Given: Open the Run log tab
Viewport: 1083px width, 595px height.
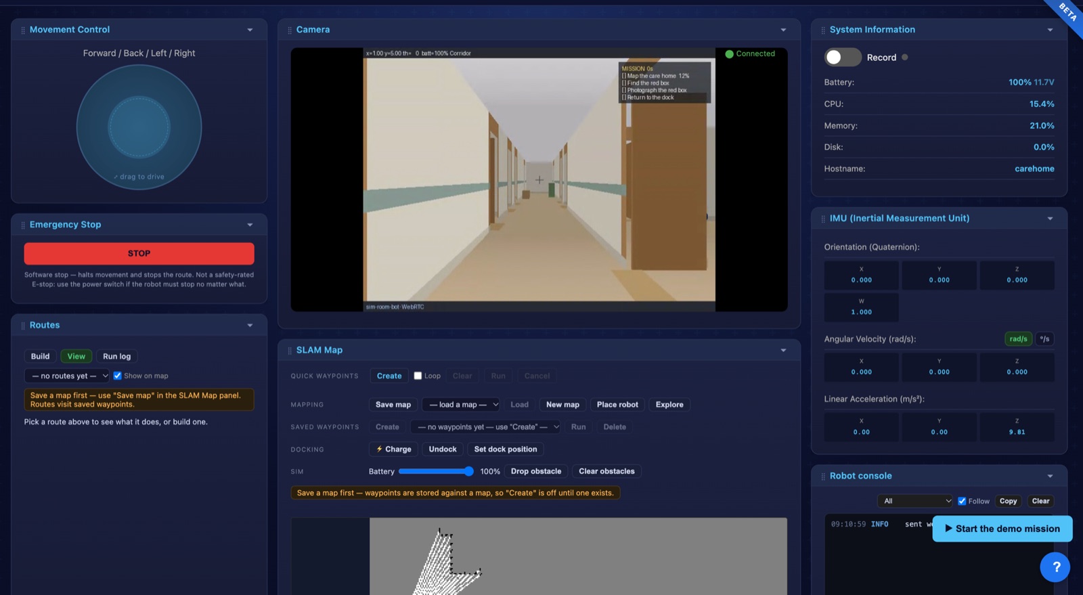Looking at the screenshot, I should 116,357.
